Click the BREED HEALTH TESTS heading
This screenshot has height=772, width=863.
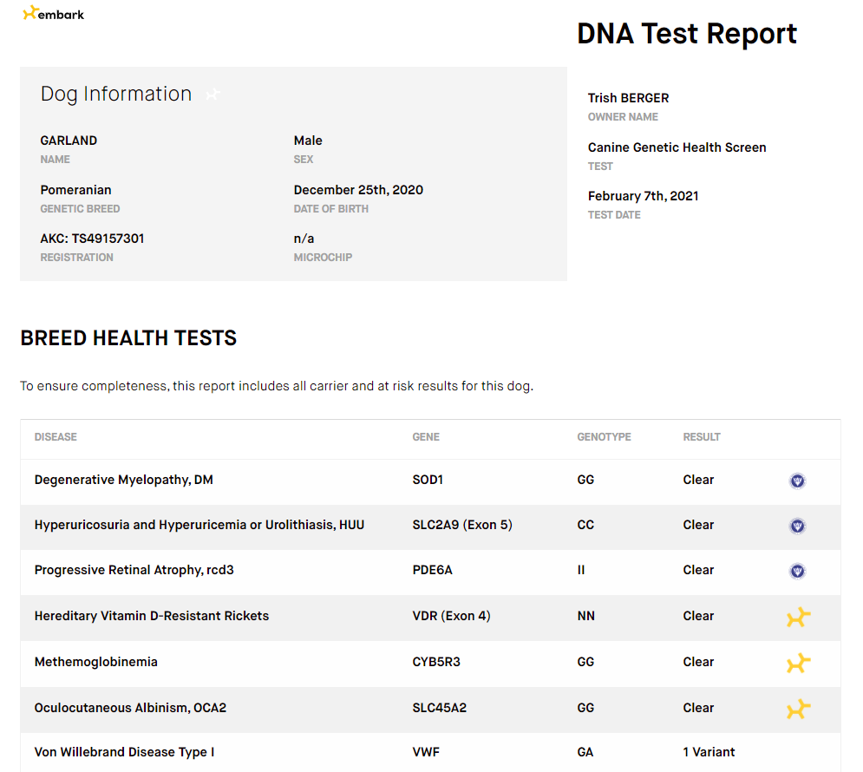point(128,337)
